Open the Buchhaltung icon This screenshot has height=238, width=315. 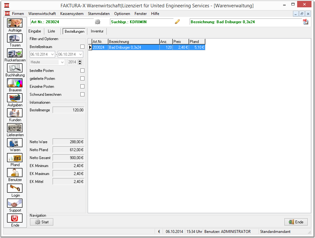pos(15,68)
